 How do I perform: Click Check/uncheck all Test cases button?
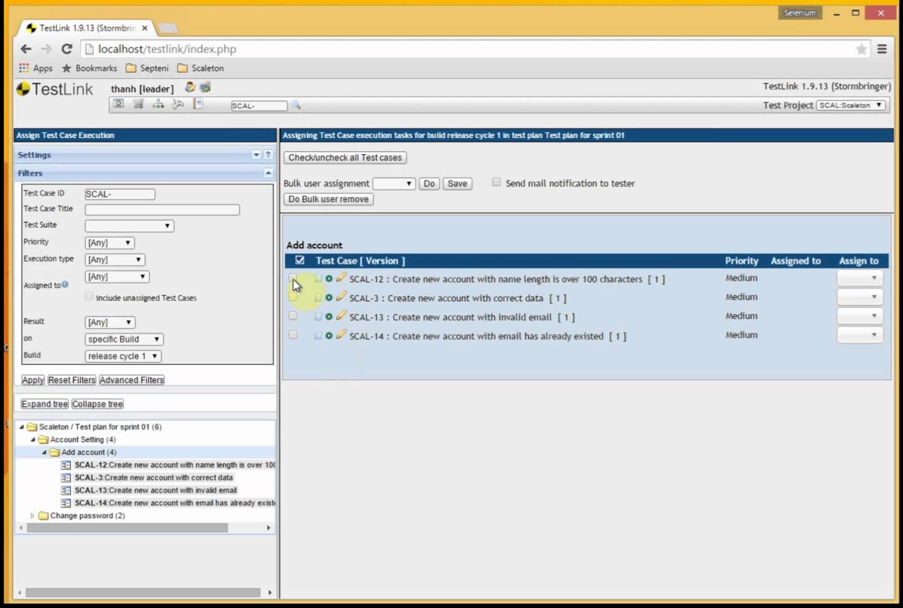pyautogui.click(x=345, y=158)
